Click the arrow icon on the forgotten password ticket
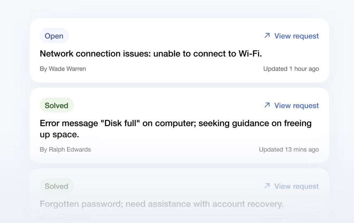This screenshot has width=354, height=223. [x=267, y=186]
